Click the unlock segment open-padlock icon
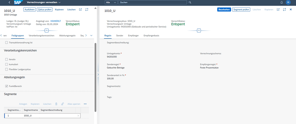The image size is (296, 124). click(62, 104)
